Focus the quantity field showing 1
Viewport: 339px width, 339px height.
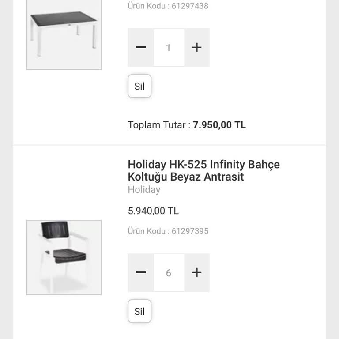coord(169,48)
